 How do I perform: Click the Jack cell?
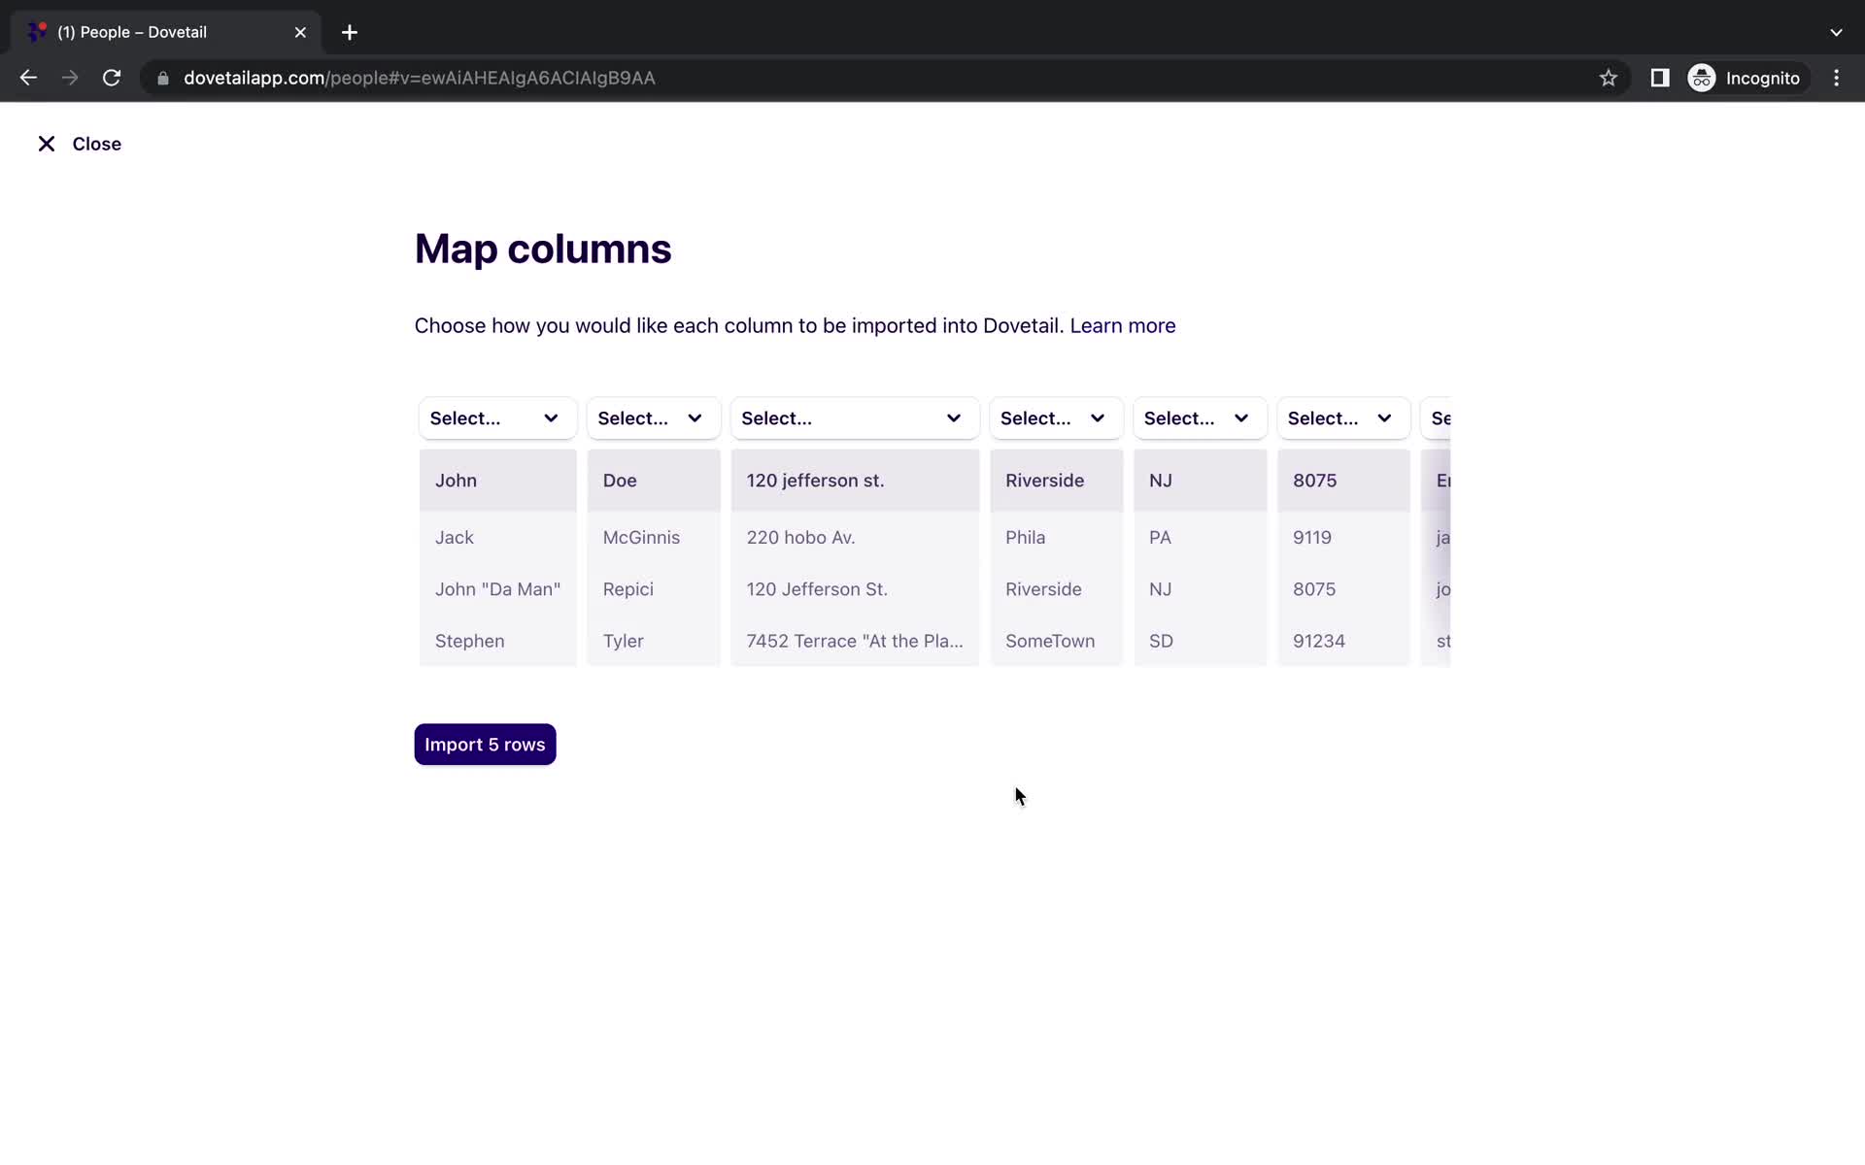(497, 538)
